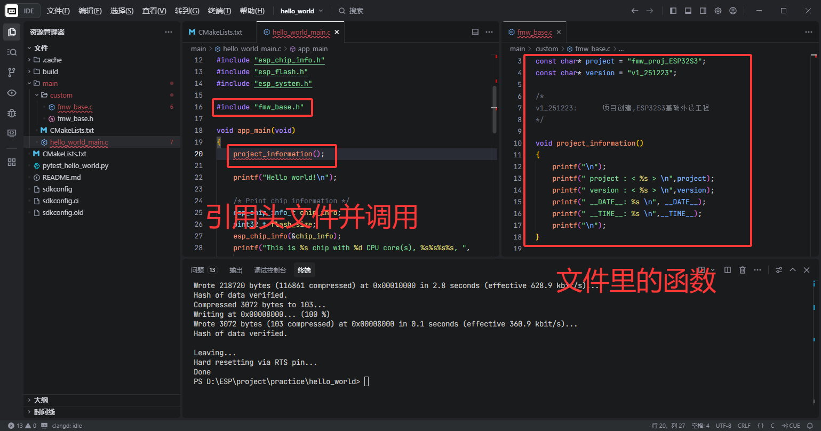Split the left editor group
Image resolution: width=821 pixels, height=431 pixels.
click(475, 32)
